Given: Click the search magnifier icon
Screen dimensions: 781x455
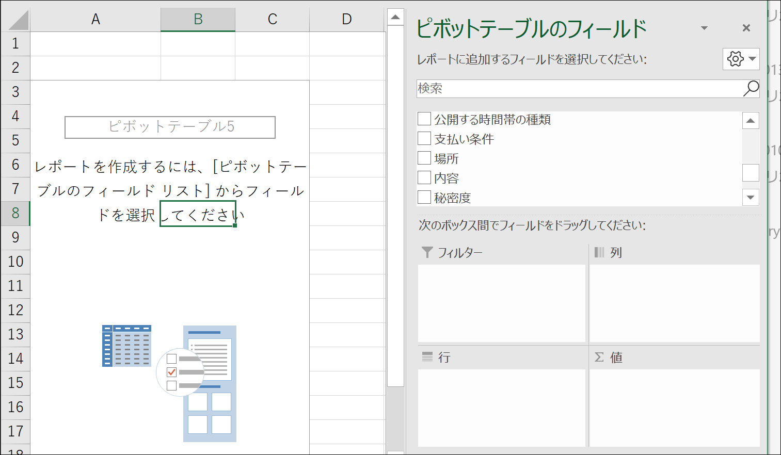Looking at the screenshot, I should 751,88.
